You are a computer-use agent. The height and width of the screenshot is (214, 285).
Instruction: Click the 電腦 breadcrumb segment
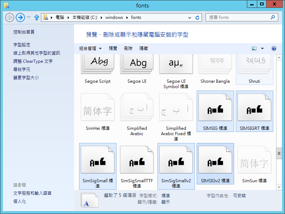point(60,17)
